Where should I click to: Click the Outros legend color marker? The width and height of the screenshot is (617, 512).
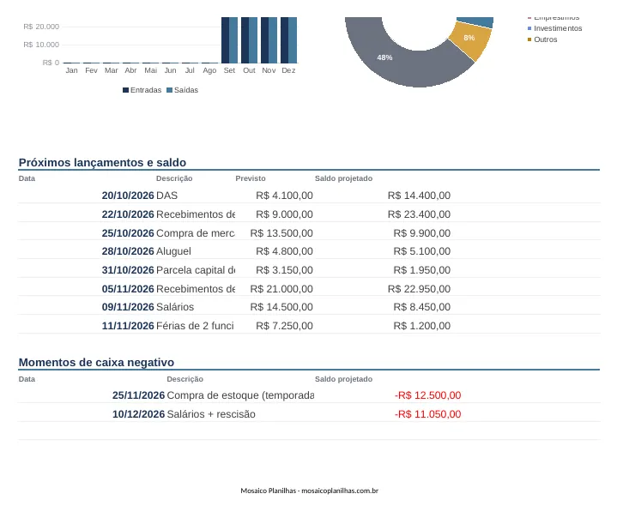coord(529,39)
